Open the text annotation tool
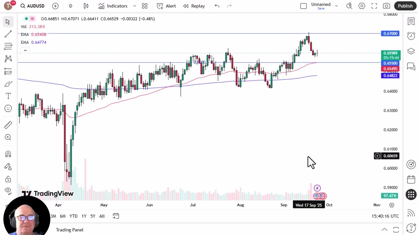The width and height of the screenshot is (418, 235). pos(8,96)
